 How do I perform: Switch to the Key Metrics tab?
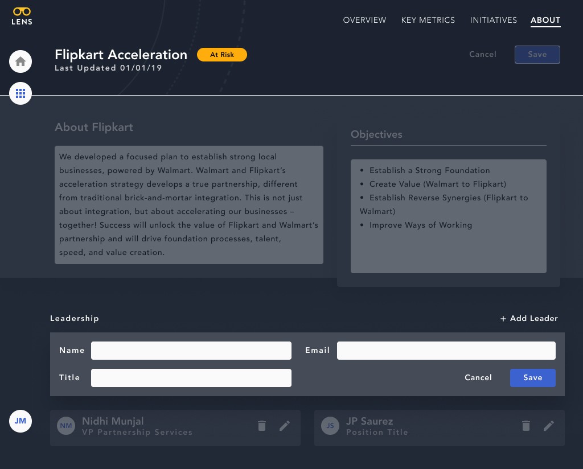pyautogui.click(x=428, y=20)
